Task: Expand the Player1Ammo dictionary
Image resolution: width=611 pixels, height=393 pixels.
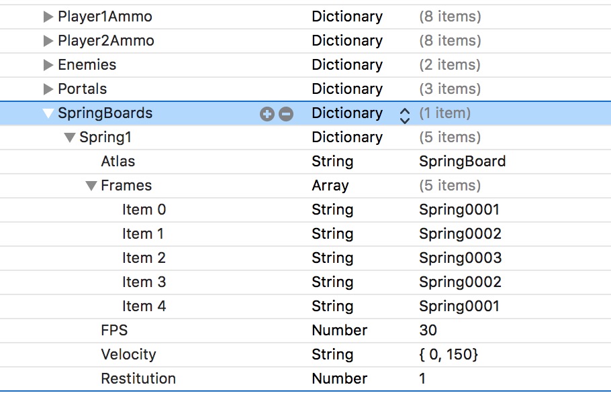Action: click(48, 17)
